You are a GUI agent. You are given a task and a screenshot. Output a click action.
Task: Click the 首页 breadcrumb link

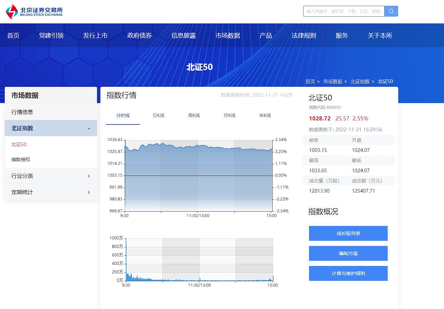coord(310,81)
